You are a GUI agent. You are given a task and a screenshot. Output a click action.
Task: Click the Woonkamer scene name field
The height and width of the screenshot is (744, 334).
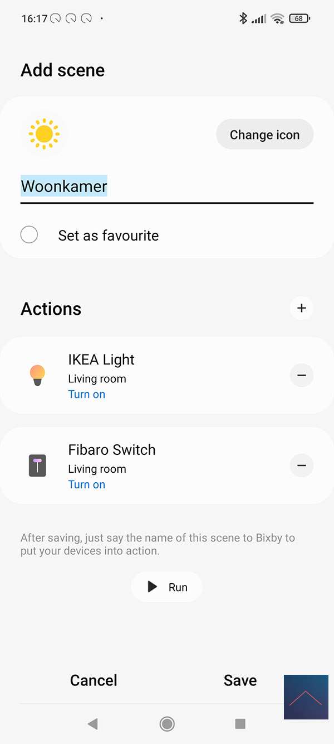167,186
